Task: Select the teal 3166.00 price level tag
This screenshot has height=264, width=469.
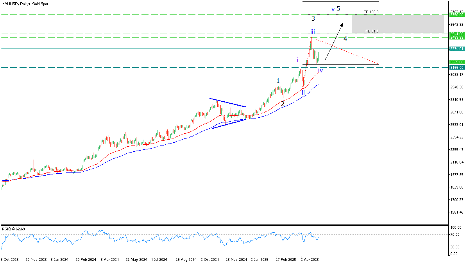Action: [x=456, y=68]
